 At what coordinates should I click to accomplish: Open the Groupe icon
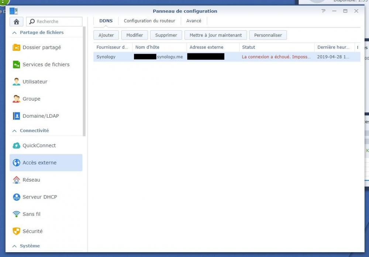(x=16, y=99)
